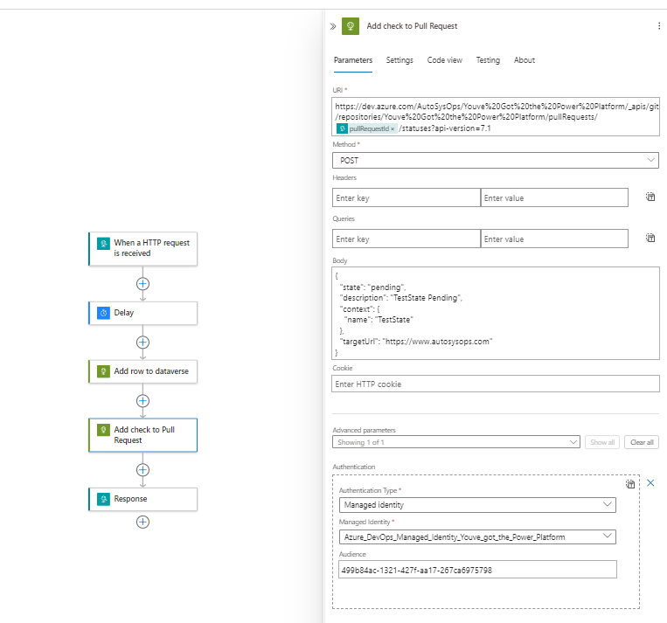Insert step after Add check to Pull Request
667x623 pixels.
[143, 470]
